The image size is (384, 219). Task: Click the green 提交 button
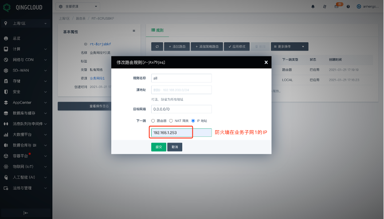[x=158, y=147]
